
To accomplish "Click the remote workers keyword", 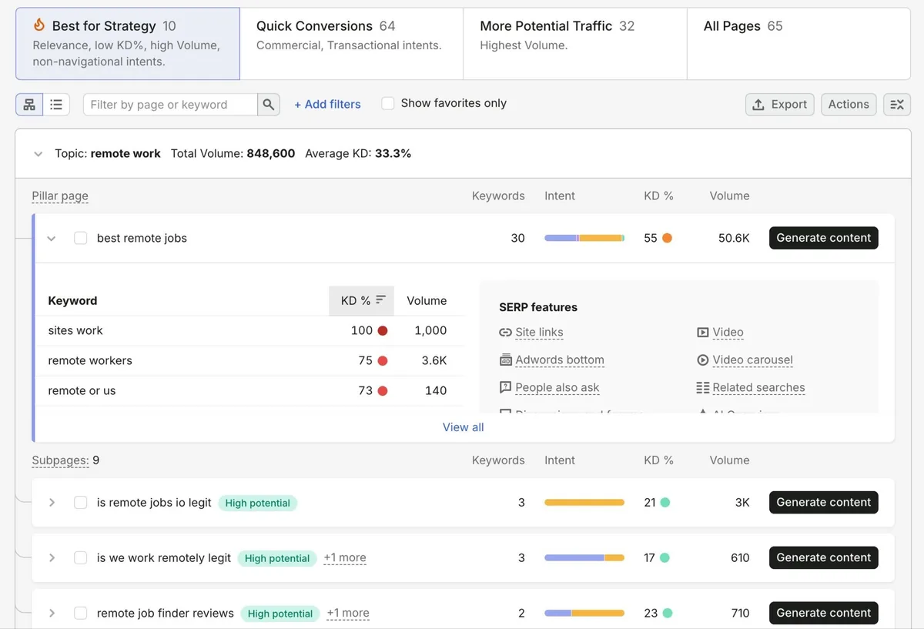I will point(90,360).
